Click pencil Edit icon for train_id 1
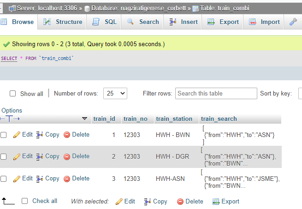 (17, 135)
